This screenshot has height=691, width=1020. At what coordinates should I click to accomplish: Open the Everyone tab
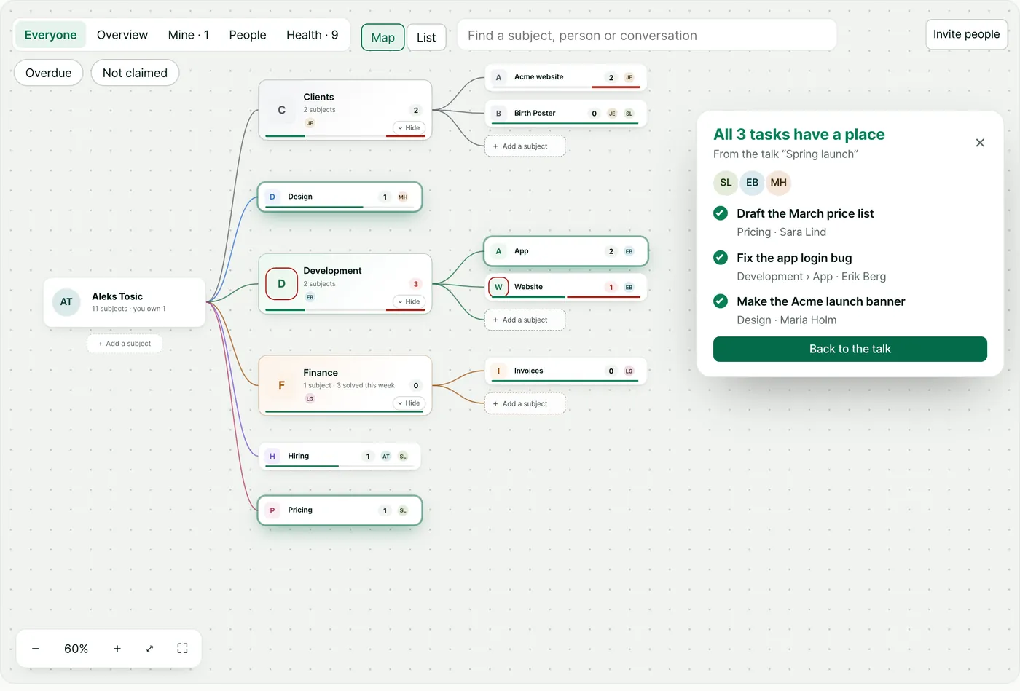click(50, 35)
